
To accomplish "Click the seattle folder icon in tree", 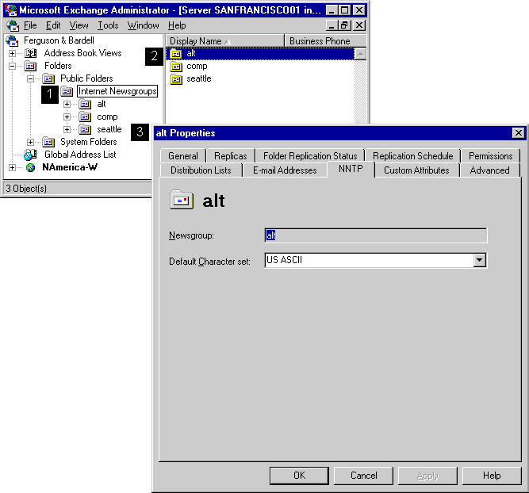I will [x=85, y=129].
